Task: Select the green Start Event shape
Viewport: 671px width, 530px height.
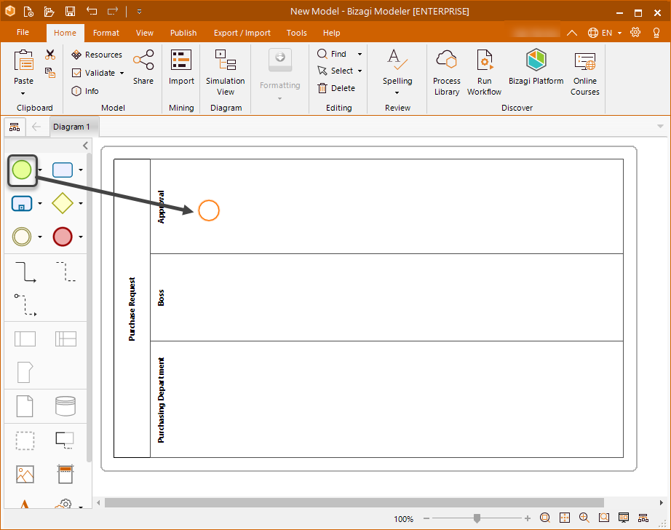Action: [22, 170]
